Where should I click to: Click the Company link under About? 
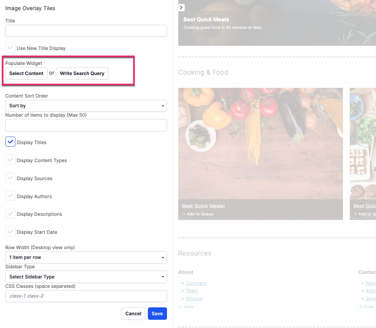point(196,283)
